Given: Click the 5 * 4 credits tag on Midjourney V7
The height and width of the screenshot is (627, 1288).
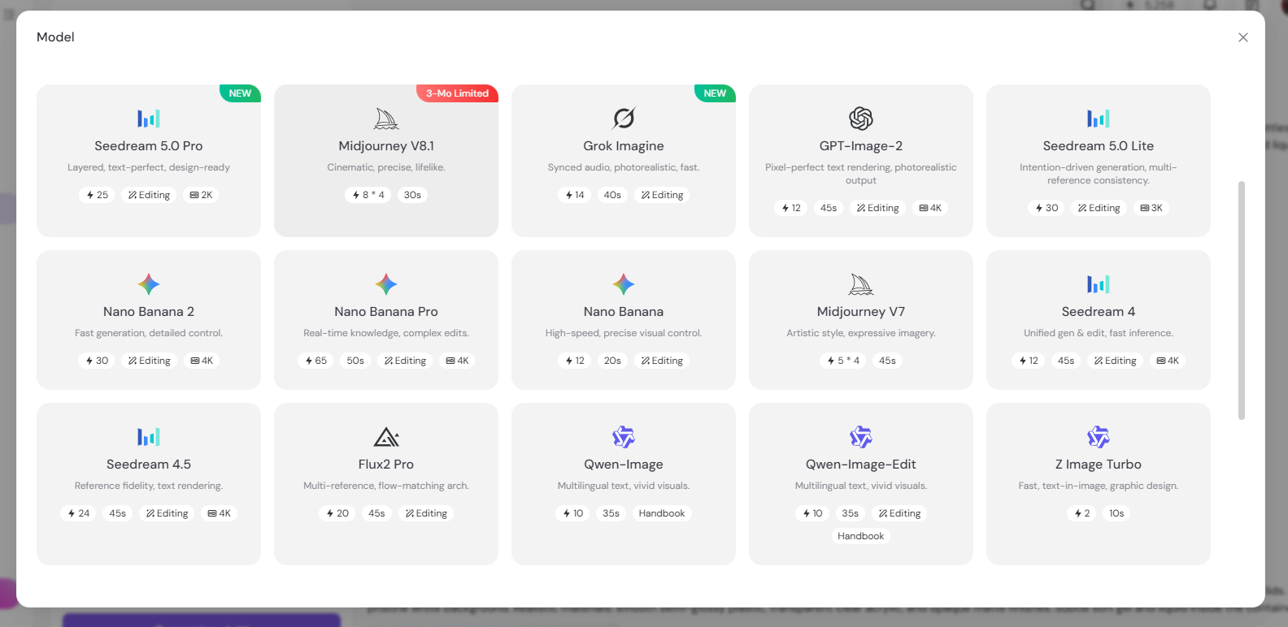Looking at the screenshot, I should [x=842, y=361].
